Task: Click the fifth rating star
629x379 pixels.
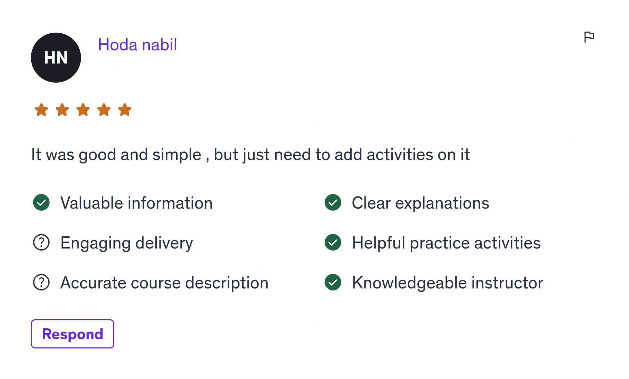Action: [x=125, y=110]
